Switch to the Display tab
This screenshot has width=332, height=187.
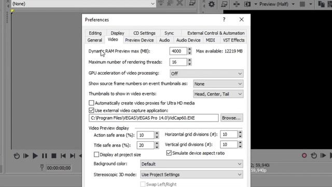(117, 33)
